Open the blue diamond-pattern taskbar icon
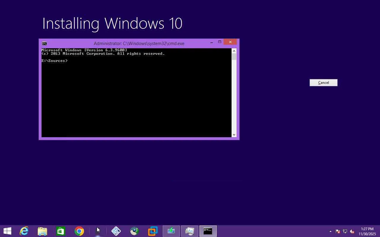The height and width of the screenshot is (237, 380). 116,231
